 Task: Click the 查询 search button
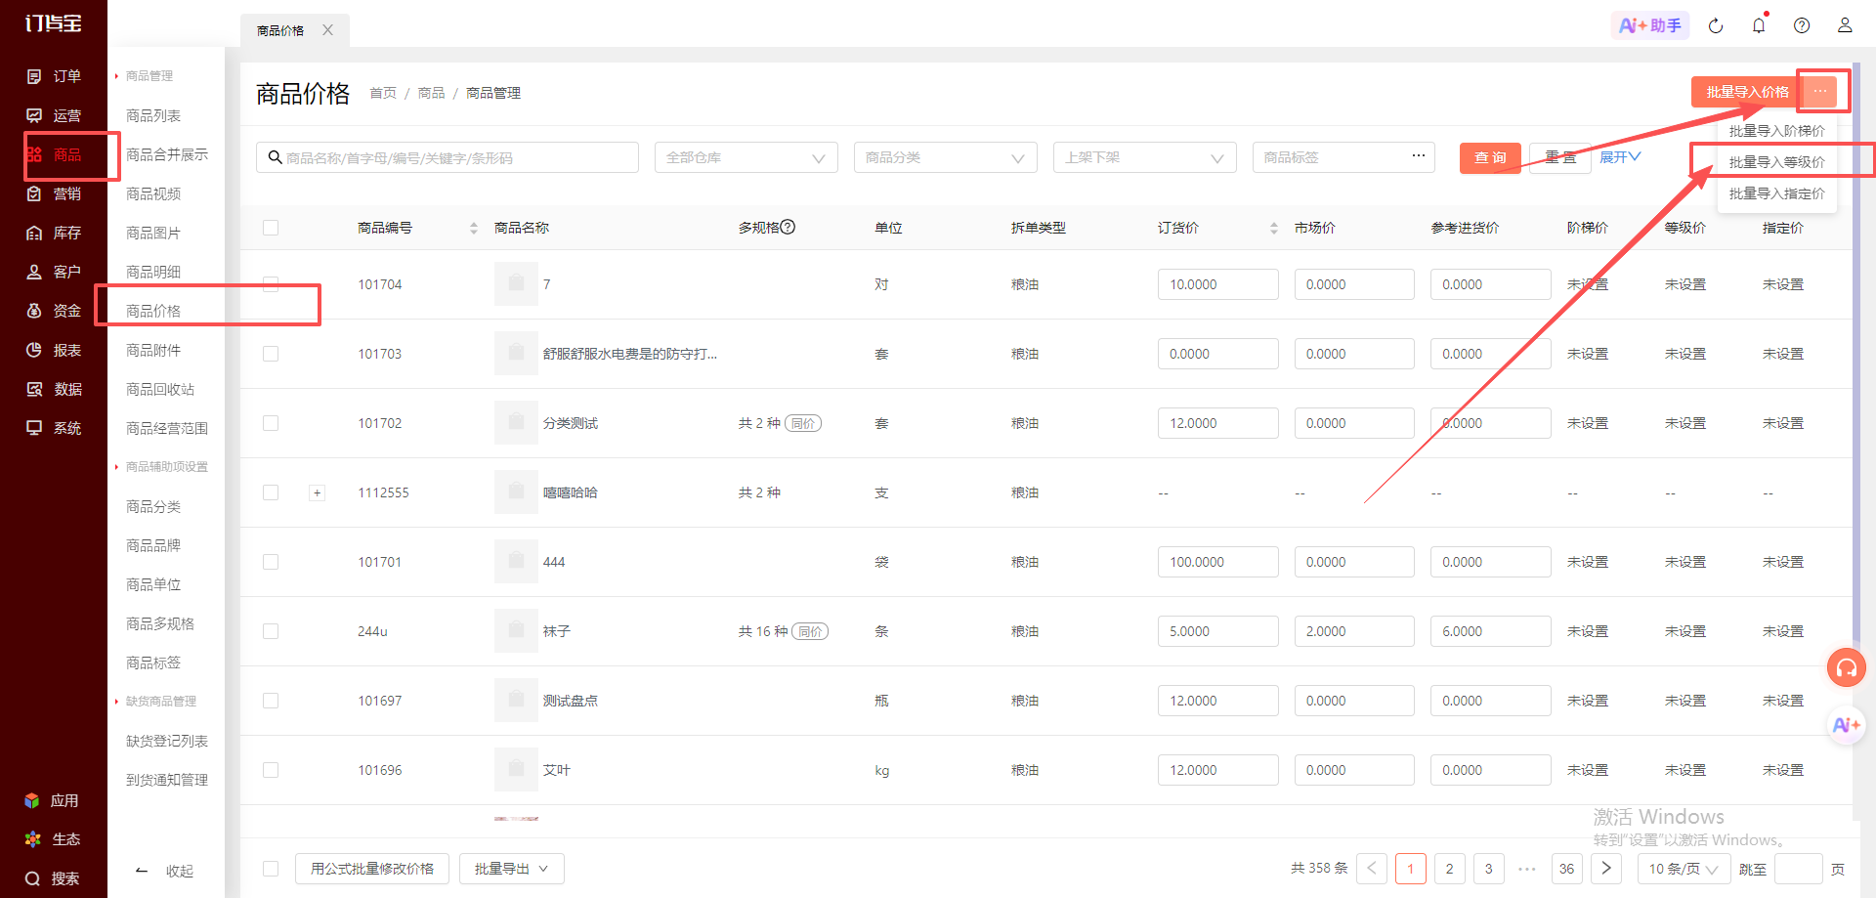click(1490, 157)
